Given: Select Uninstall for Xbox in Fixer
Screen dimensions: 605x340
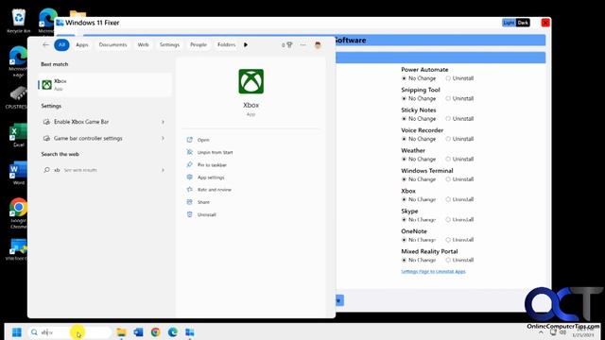Looking at the screenshot, I should point(459,199).
